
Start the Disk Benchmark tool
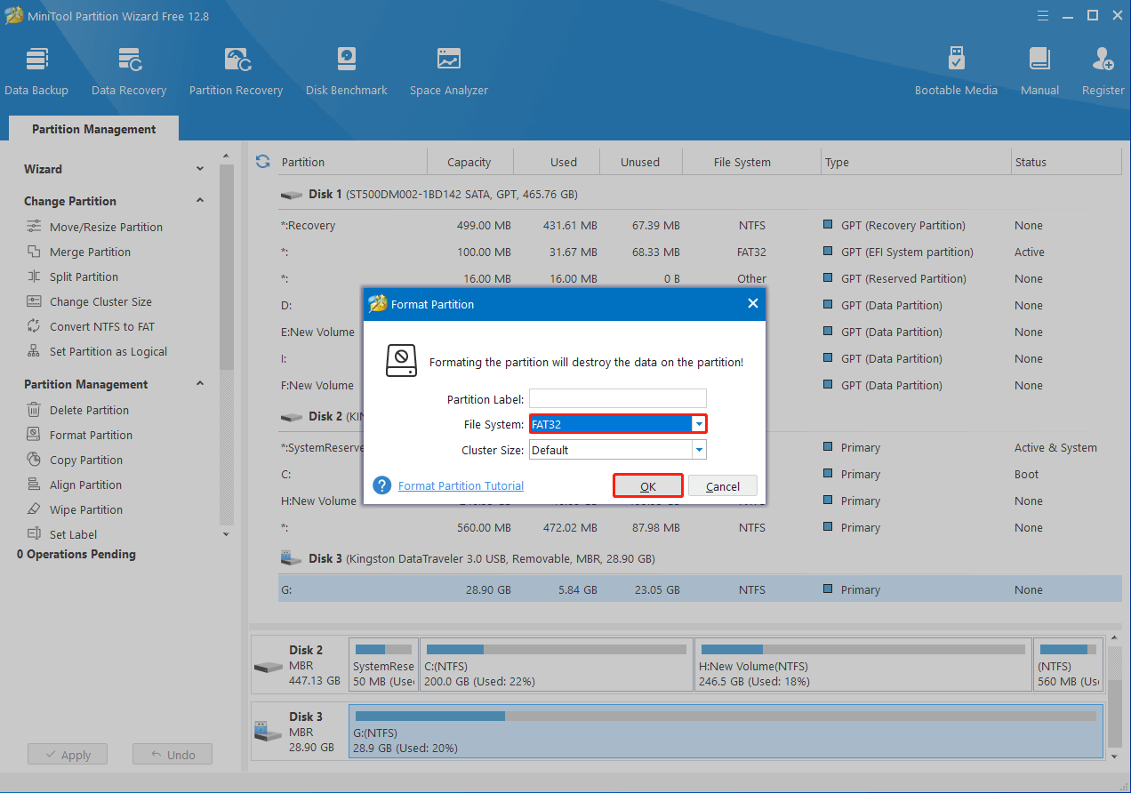tap(347, 71)
